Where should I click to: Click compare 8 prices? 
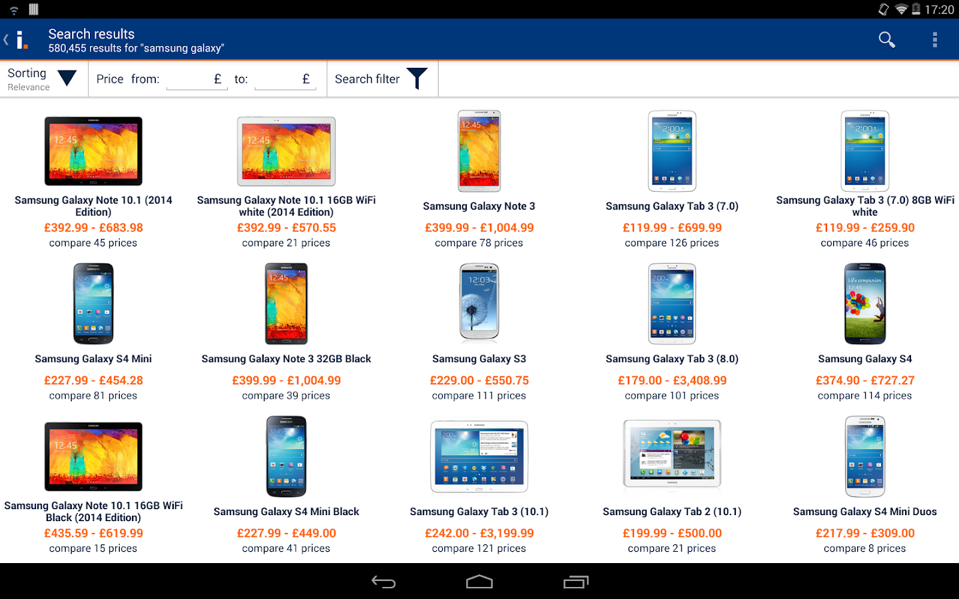(x=865, y=548)
